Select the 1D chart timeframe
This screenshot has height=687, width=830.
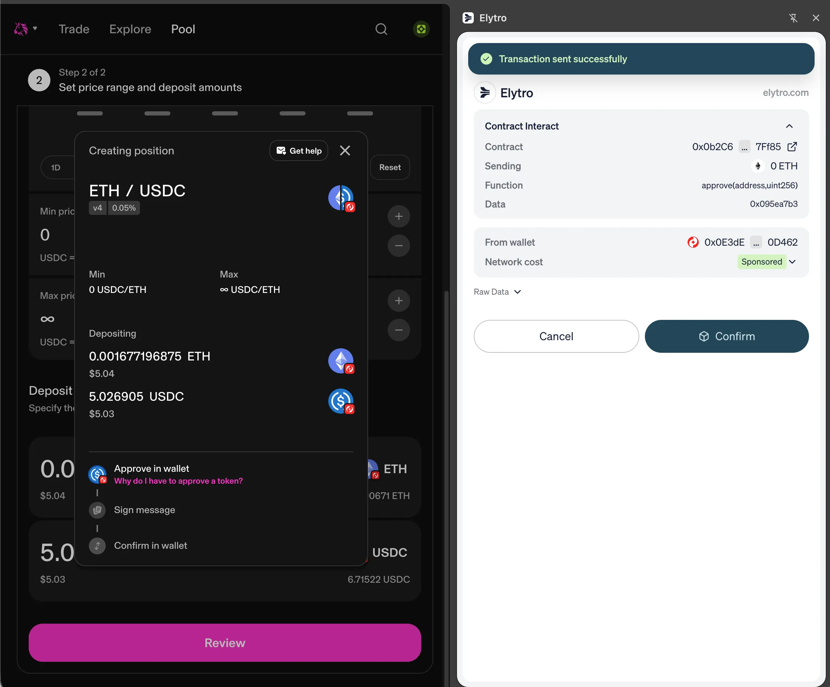(56, 167)
